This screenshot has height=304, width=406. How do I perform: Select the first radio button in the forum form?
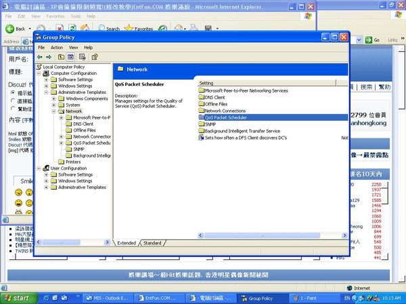[x=12, y=93]
